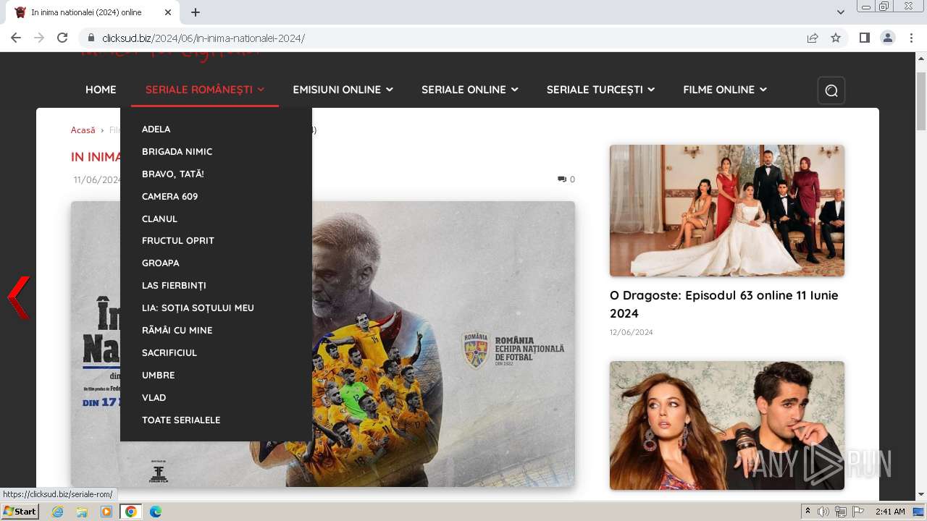Open the tab search chevron
The image size is (927, 521).
pos(841,12)
